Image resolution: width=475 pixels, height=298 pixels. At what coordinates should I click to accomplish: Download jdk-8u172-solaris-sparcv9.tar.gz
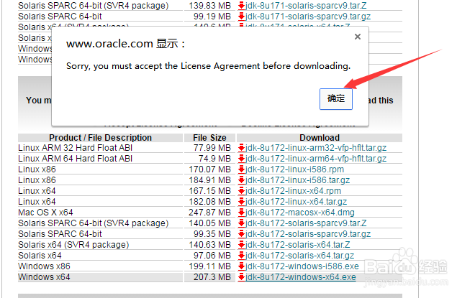308,234
